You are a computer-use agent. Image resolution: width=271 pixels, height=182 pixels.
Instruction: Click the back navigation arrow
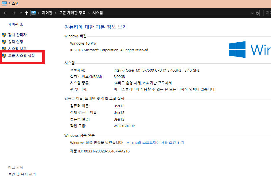tap(5, 13)
